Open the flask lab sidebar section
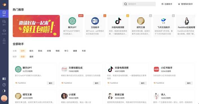 (x=4, y=41)
